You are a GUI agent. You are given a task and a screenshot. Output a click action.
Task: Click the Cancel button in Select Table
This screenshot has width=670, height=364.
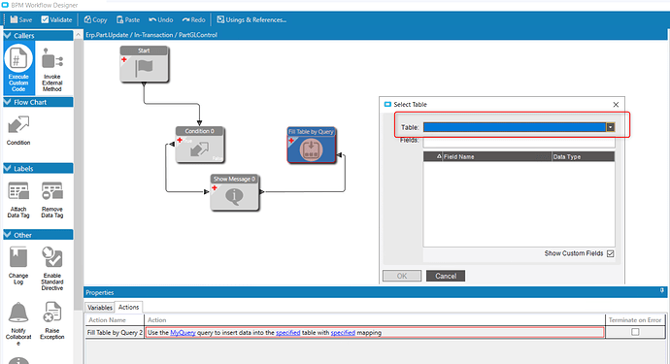click(446, 276)
